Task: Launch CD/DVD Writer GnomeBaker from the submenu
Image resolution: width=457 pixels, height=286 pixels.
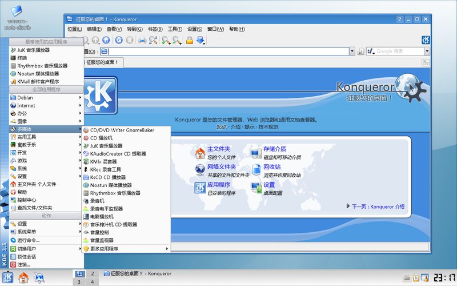Action: [122, 130]
